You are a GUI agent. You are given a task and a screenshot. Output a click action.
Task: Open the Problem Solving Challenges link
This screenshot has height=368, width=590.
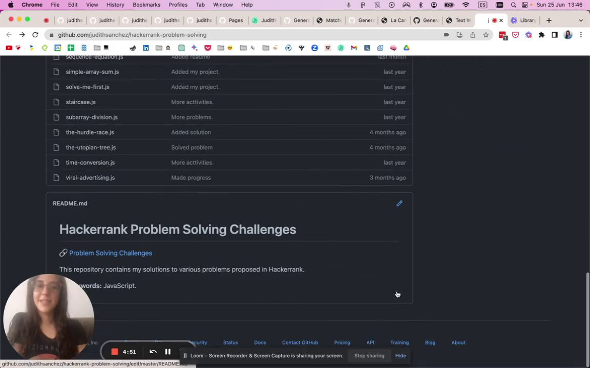[x=111, y=253]
